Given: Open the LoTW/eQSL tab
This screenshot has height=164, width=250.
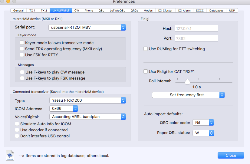Looking at the screenshot, I should 117,11.
